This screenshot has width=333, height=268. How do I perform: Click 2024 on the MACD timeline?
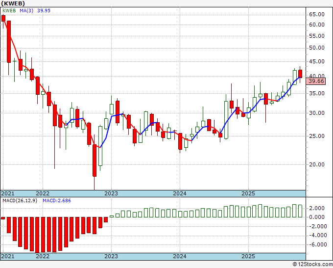180,256
